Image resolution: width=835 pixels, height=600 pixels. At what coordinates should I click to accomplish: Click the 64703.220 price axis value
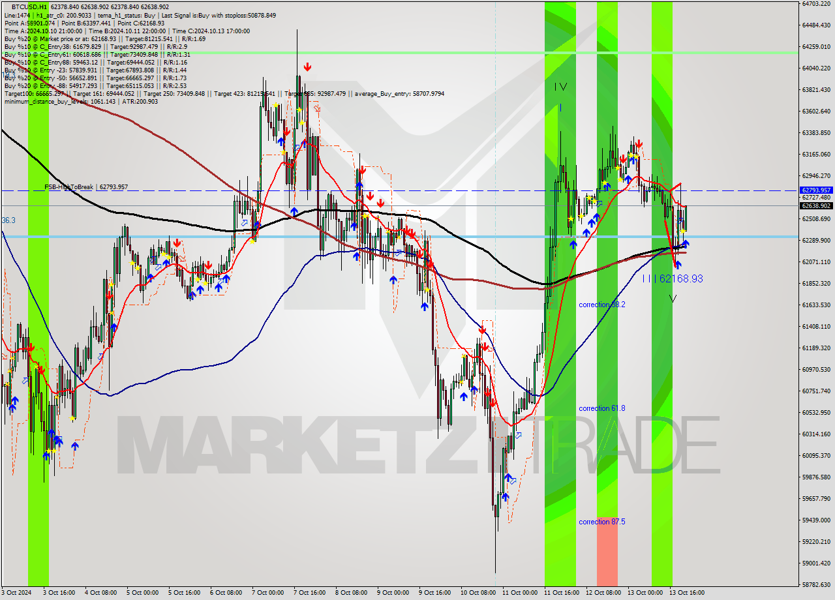(x=815, y=3)
